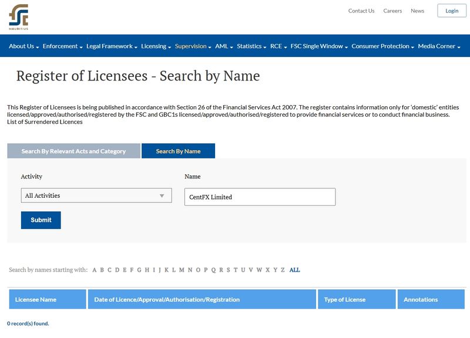
Task: Filter names starting with L
Action: 174,270
